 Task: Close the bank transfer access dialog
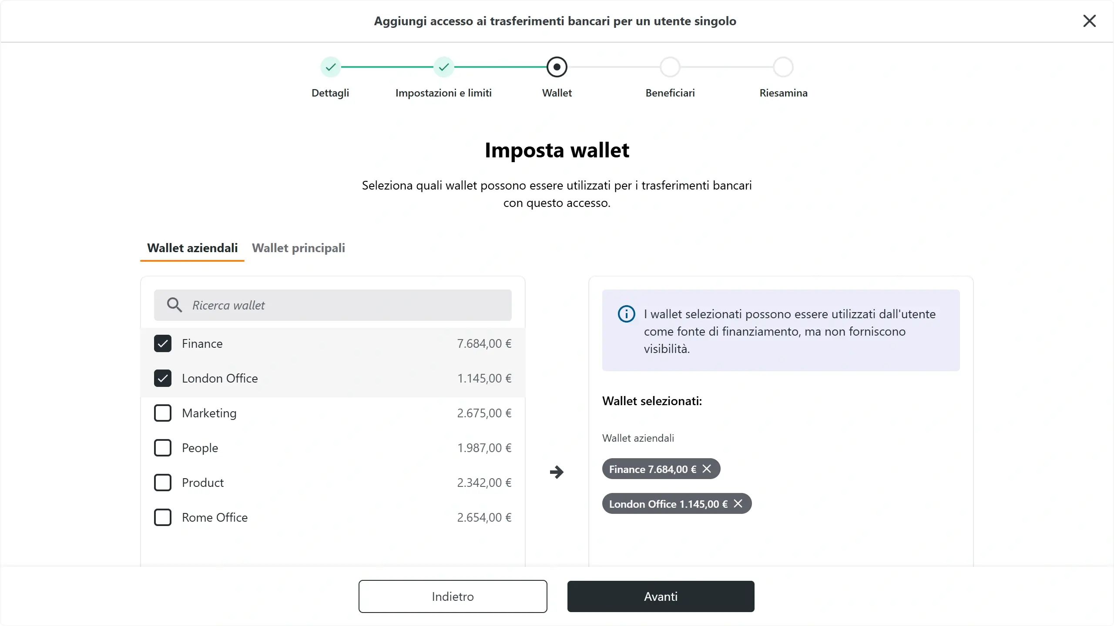1089,21
